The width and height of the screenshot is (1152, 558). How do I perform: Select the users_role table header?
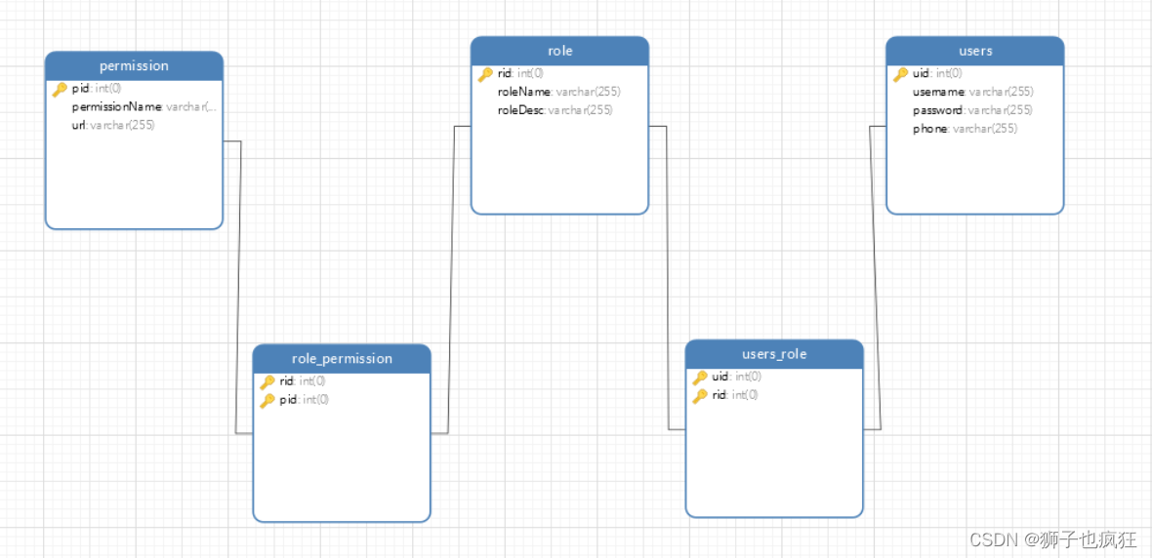point(774,354)
